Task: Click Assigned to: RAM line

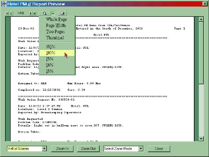Action: [32, 83]
